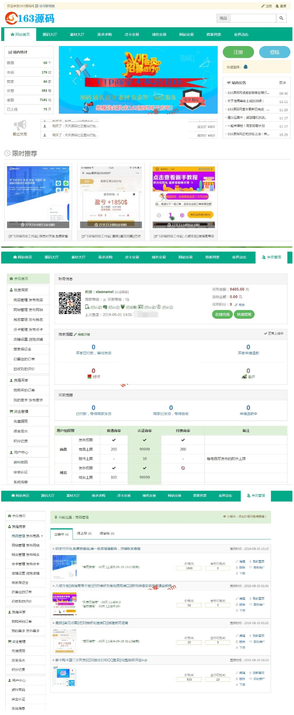Click the magnifier search icon button
The width and height of the screenshot is (294, 715).
click(281, 18)
